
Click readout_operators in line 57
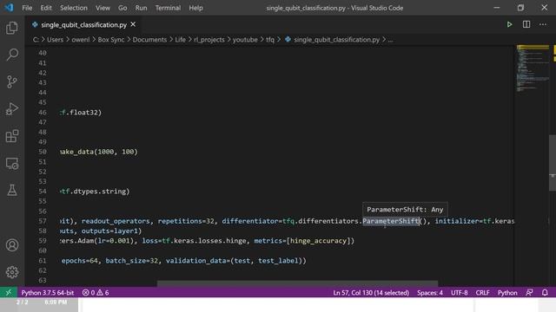pos(116,221)
